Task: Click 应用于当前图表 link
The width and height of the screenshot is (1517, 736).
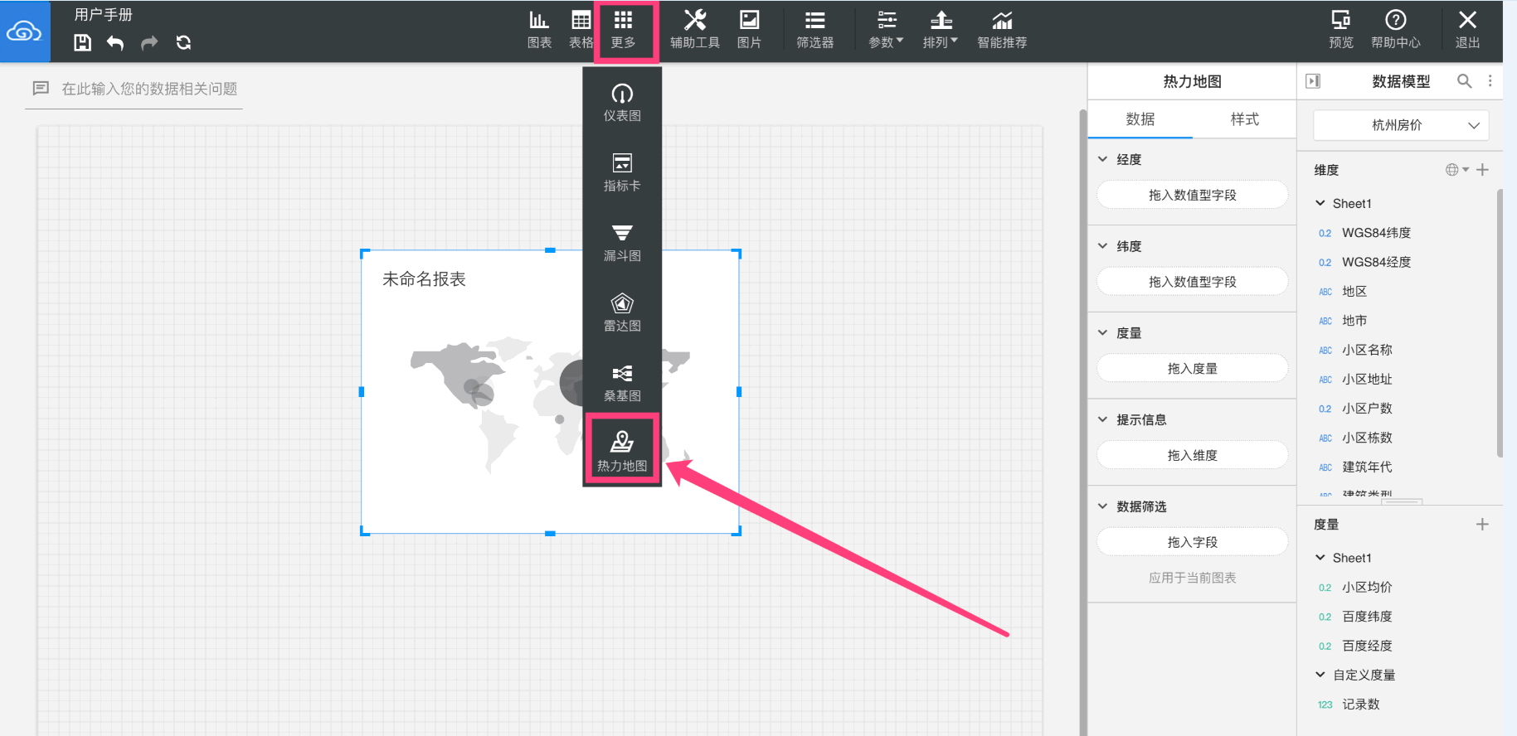Action: [x=1193, y=578]
